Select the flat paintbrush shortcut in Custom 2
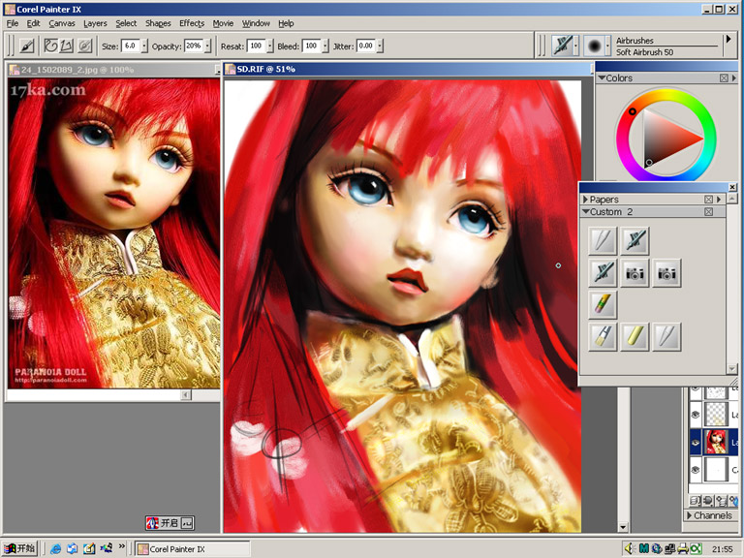 pyautogui.click(x=603, y=336)
